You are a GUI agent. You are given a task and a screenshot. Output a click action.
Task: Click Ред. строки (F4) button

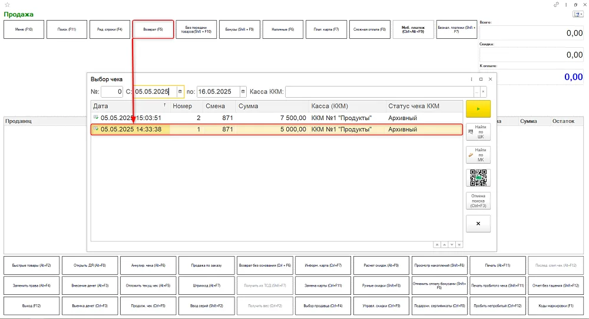110,29
